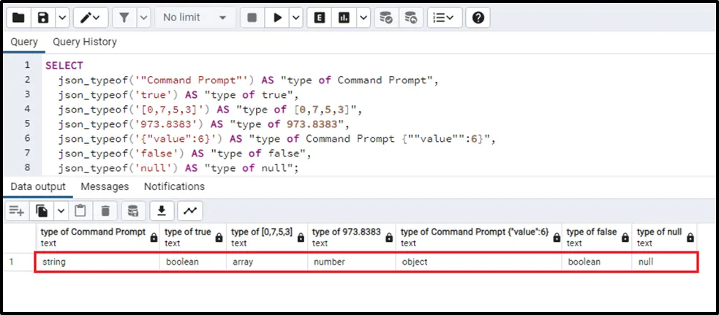The image size is (719, 315).
Task: Open the No limit rows dropdown
Action: 195,18
